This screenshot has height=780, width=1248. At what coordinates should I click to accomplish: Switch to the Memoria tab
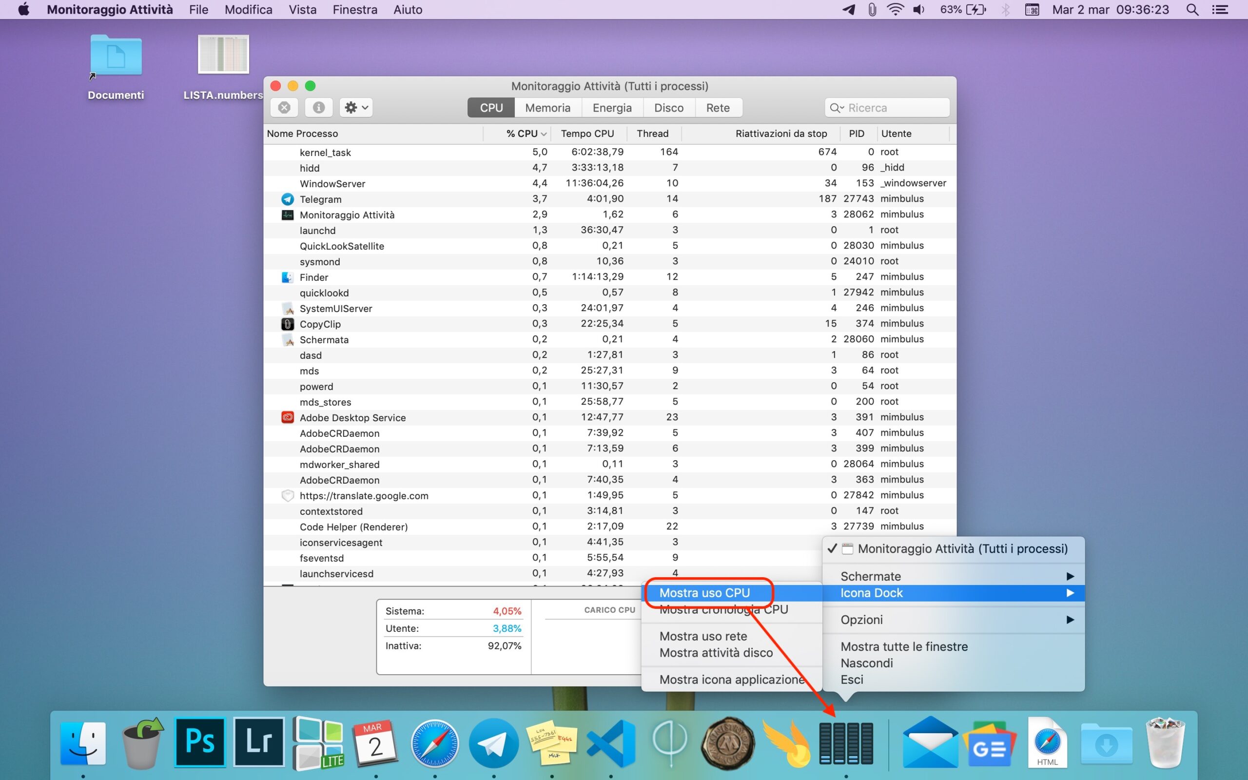(x=547, y=108)
